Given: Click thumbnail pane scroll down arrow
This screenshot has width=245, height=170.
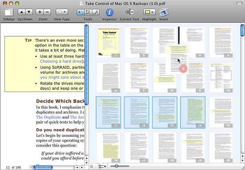Looking at the screenshot, I should (x=243, y=161).
